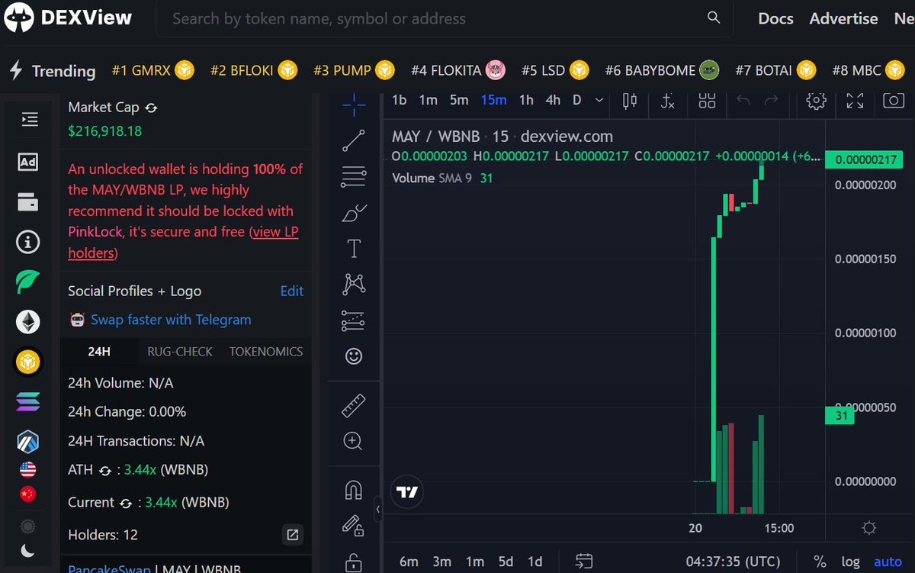This screenshot has width=915, height=573.
Task: Open trending token #4 FLOKITA
Action: coord(459,70)
